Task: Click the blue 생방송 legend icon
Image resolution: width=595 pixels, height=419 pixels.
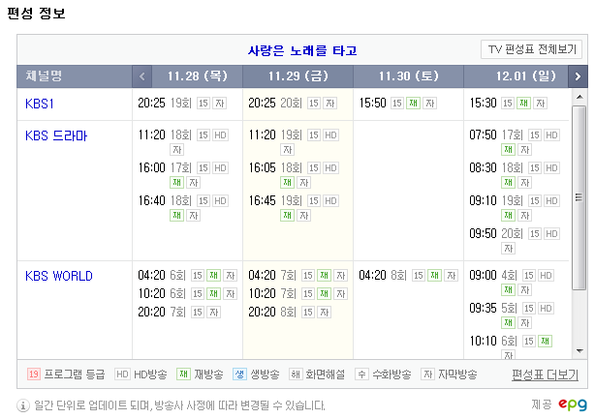Action: point(239,374)
